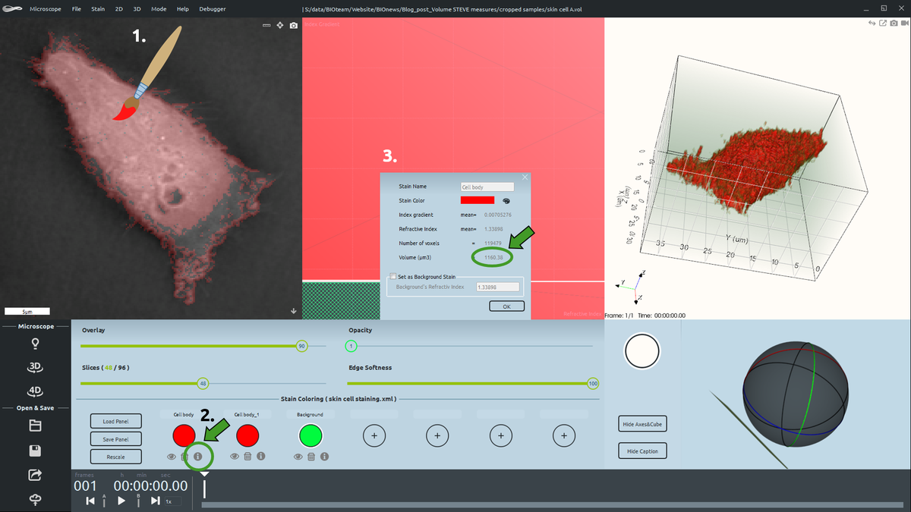Click the Opacity slider handle
This screenshot has height=512, width=911.
point(351,346)
